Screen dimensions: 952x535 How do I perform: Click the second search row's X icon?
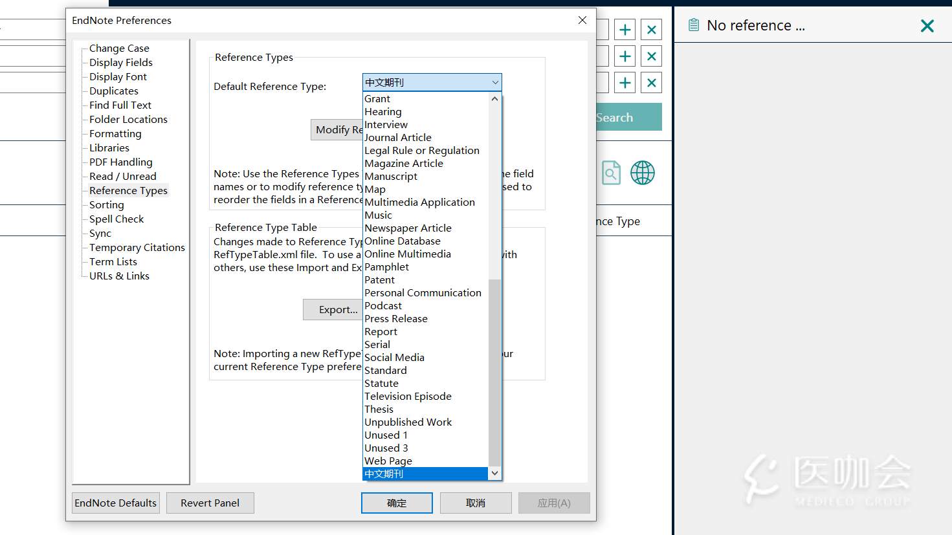tap(652, 56)
